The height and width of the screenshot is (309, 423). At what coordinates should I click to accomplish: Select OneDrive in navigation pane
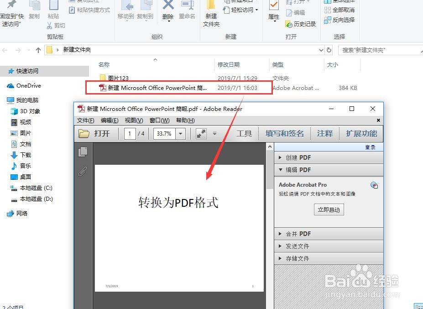pyautogui.click(x=24, y=86)
